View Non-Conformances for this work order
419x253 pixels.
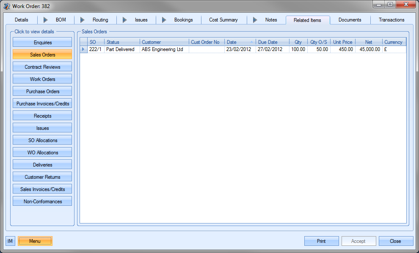[42, 201]
